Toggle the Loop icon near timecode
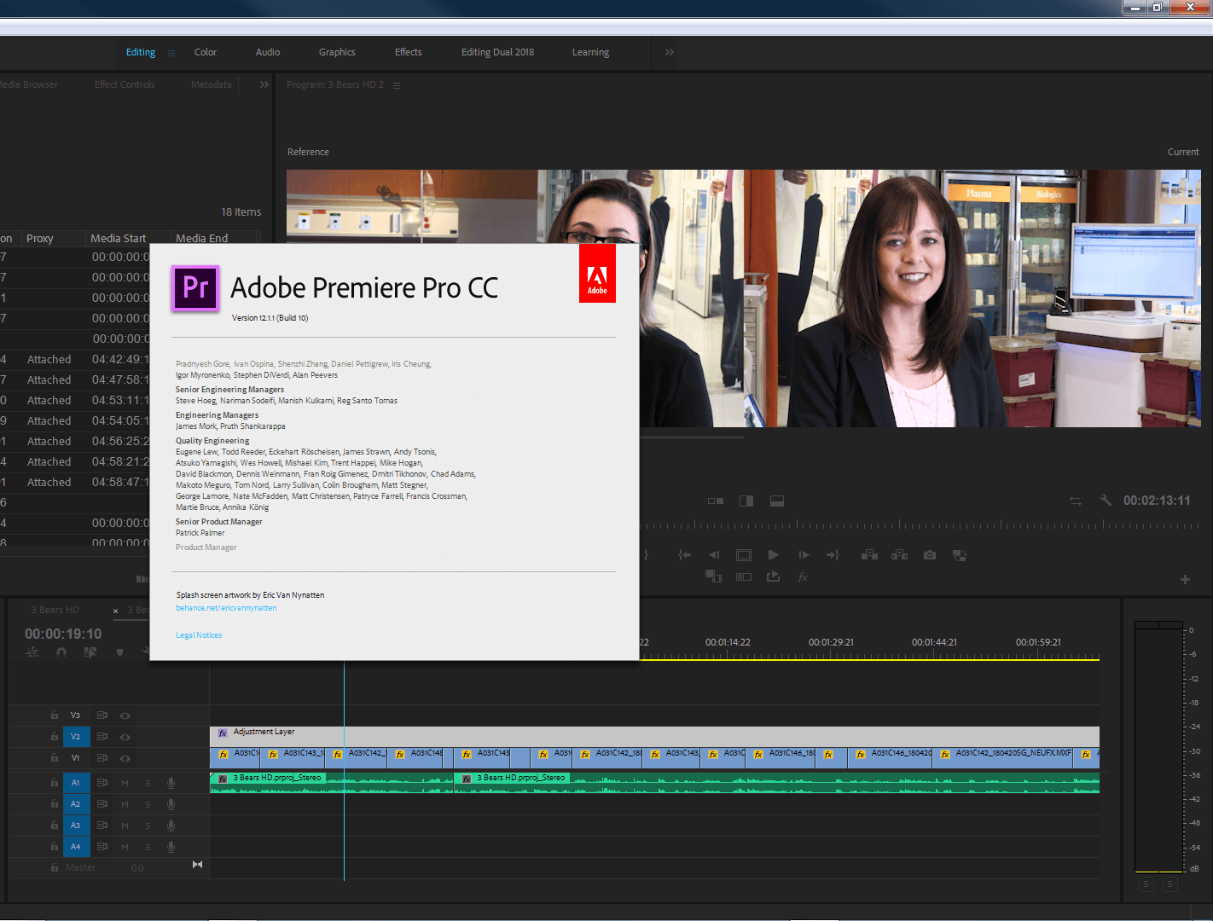1213x921 pixels. (x=1076, y=501)
